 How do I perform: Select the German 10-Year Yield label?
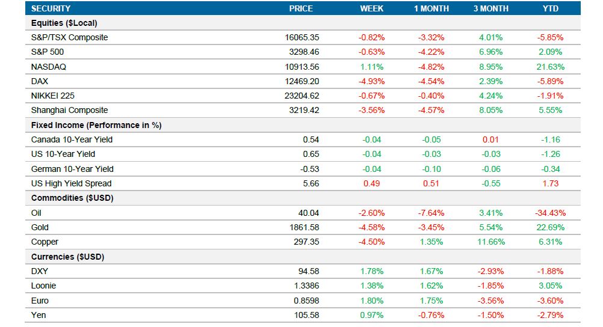pos(72,169)
